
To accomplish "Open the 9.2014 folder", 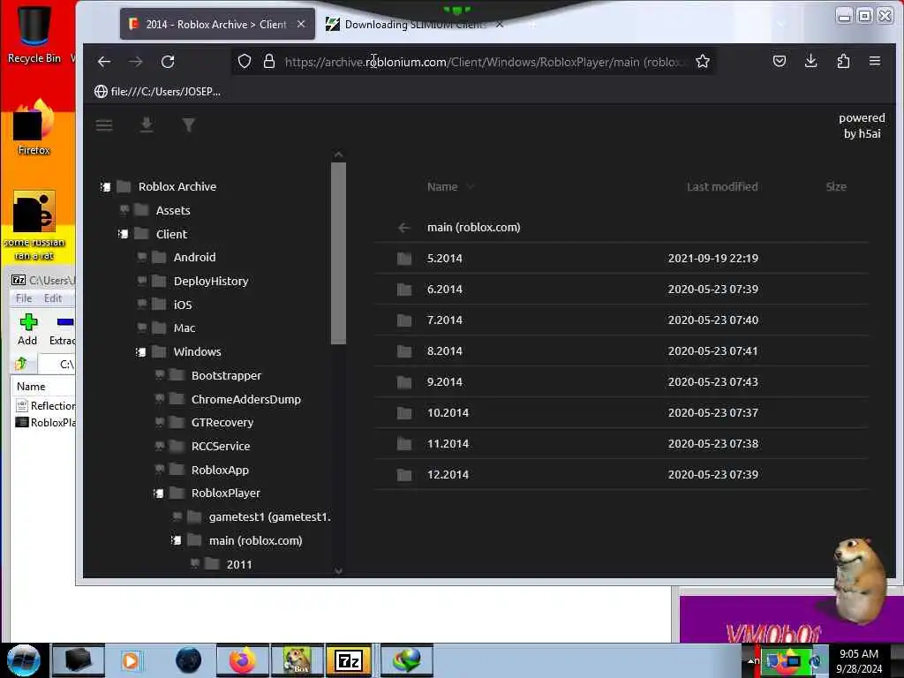I will 621,381.
